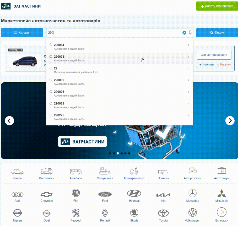Click chevron arrow on 290028 suggestion row
This screenshot has height=226, width=238.
point(188,57)
